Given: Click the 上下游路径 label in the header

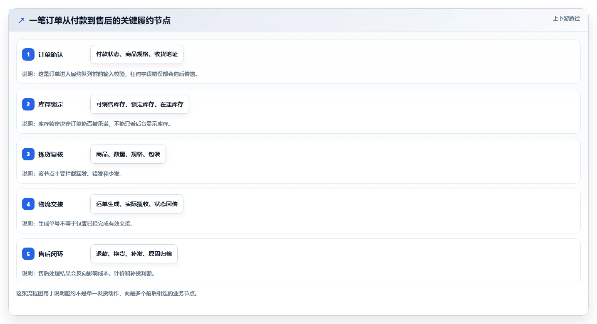Looking at the screenshot, I should point(566,18).
